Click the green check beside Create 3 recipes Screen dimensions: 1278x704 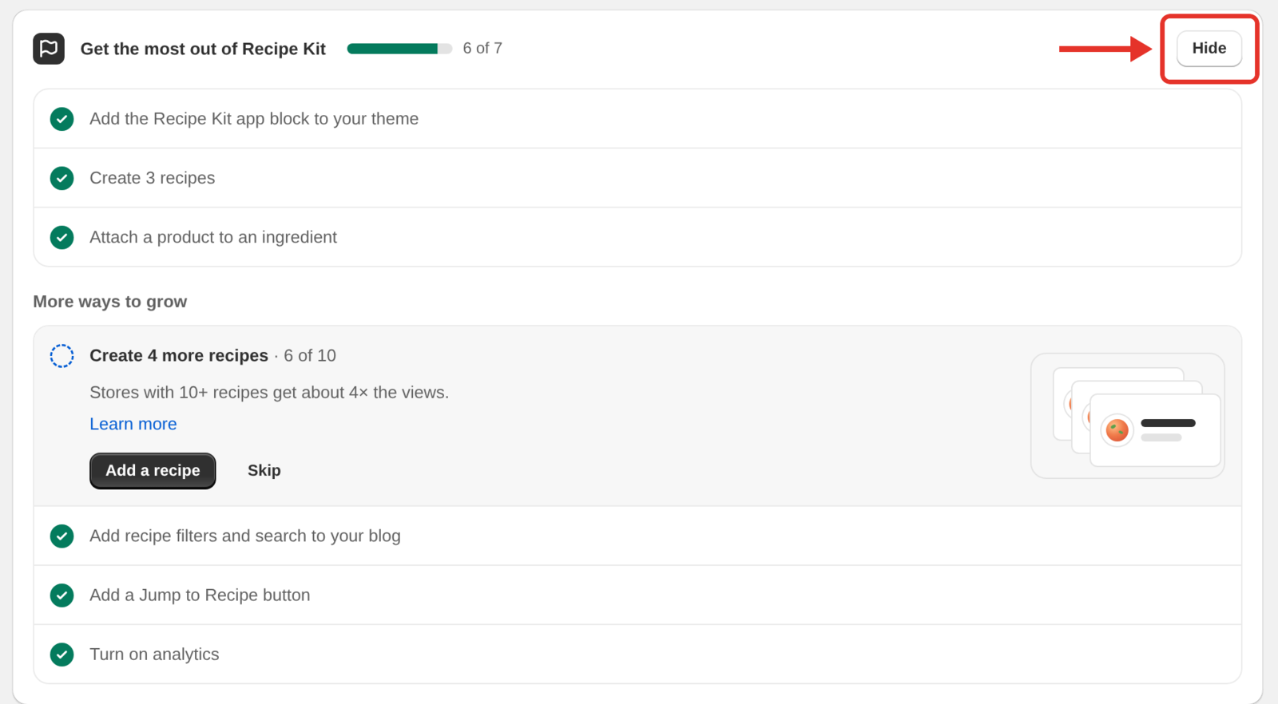pyautogui.click(x=62, y=178)
